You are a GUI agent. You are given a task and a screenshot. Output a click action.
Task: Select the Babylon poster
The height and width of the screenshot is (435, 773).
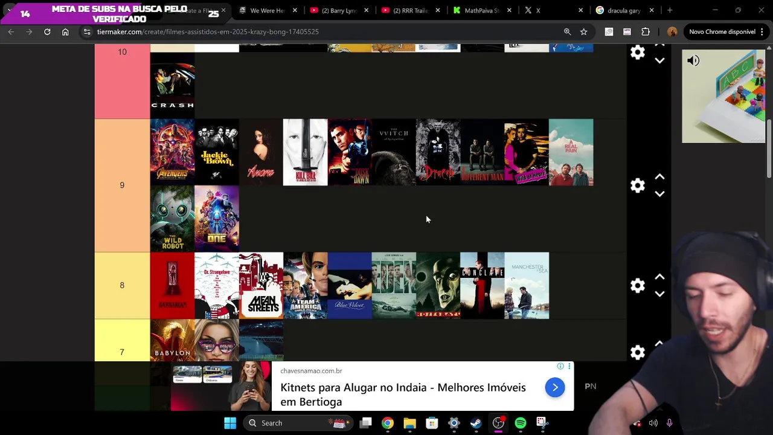172,340
